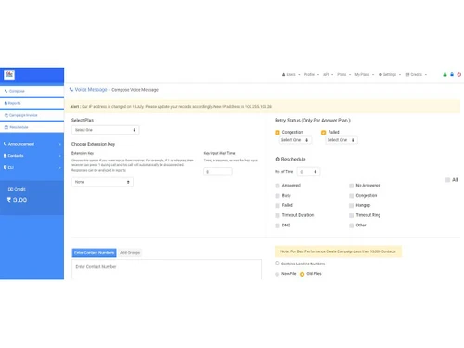
Task: Open the API dropdown in top navigation
Action: (x=328, y=75)
